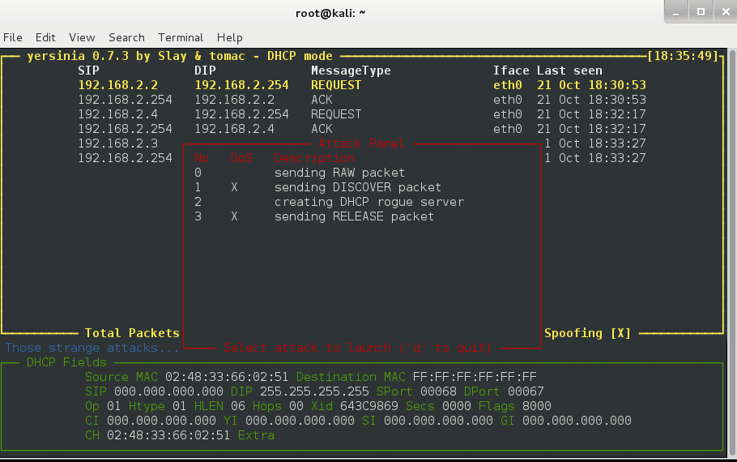Screen dimensions: 737x462
Task: Open the Help menu
Action: 229,37
